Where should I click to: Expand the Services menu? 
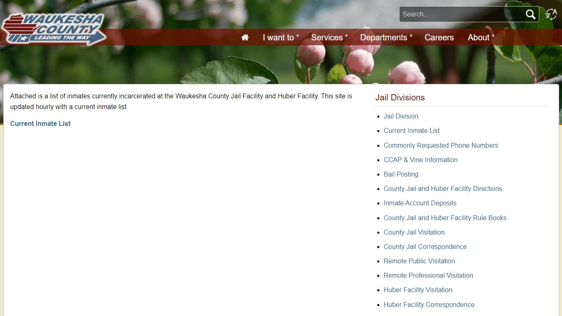tap(329, 37)
